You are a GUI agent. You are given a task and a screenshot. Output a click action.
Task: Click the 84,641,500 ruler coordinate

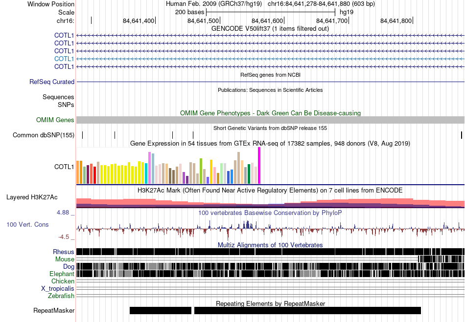[x=203, y=21]
